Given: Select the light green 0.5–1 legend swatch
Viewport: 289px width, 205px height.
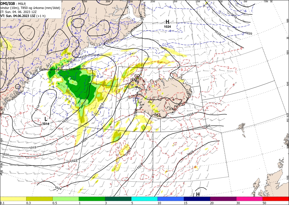Looking at the screenshot, I should coord(66,199).
